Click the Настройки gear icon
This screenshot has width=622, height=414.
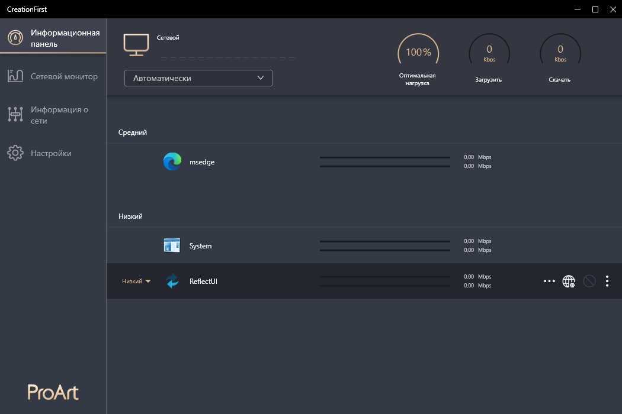[x=15, y=153]
